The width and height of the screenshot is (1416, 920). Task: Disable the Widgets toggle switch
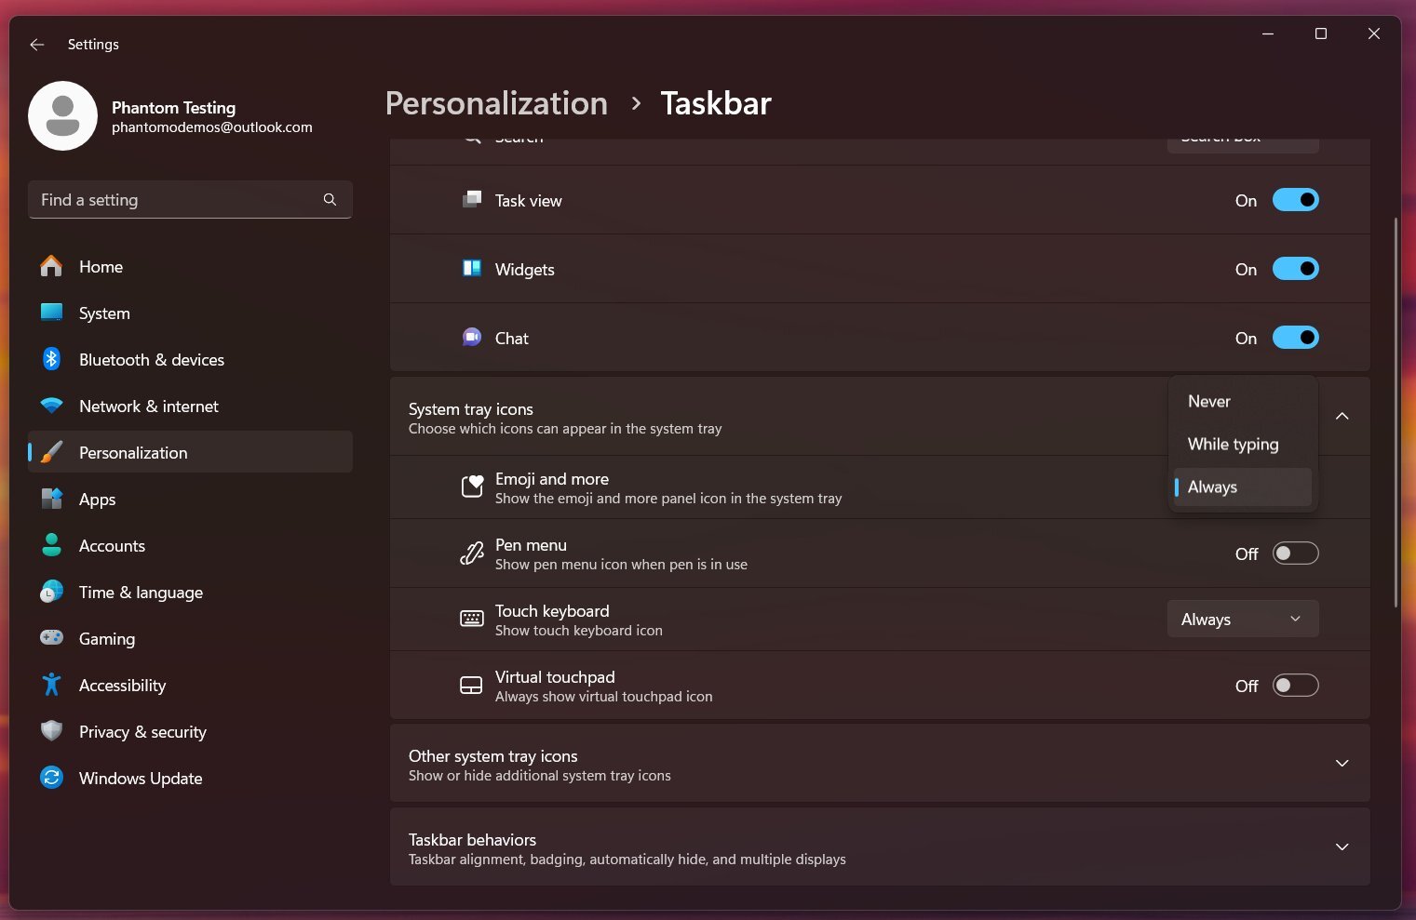click(1296, 269)
